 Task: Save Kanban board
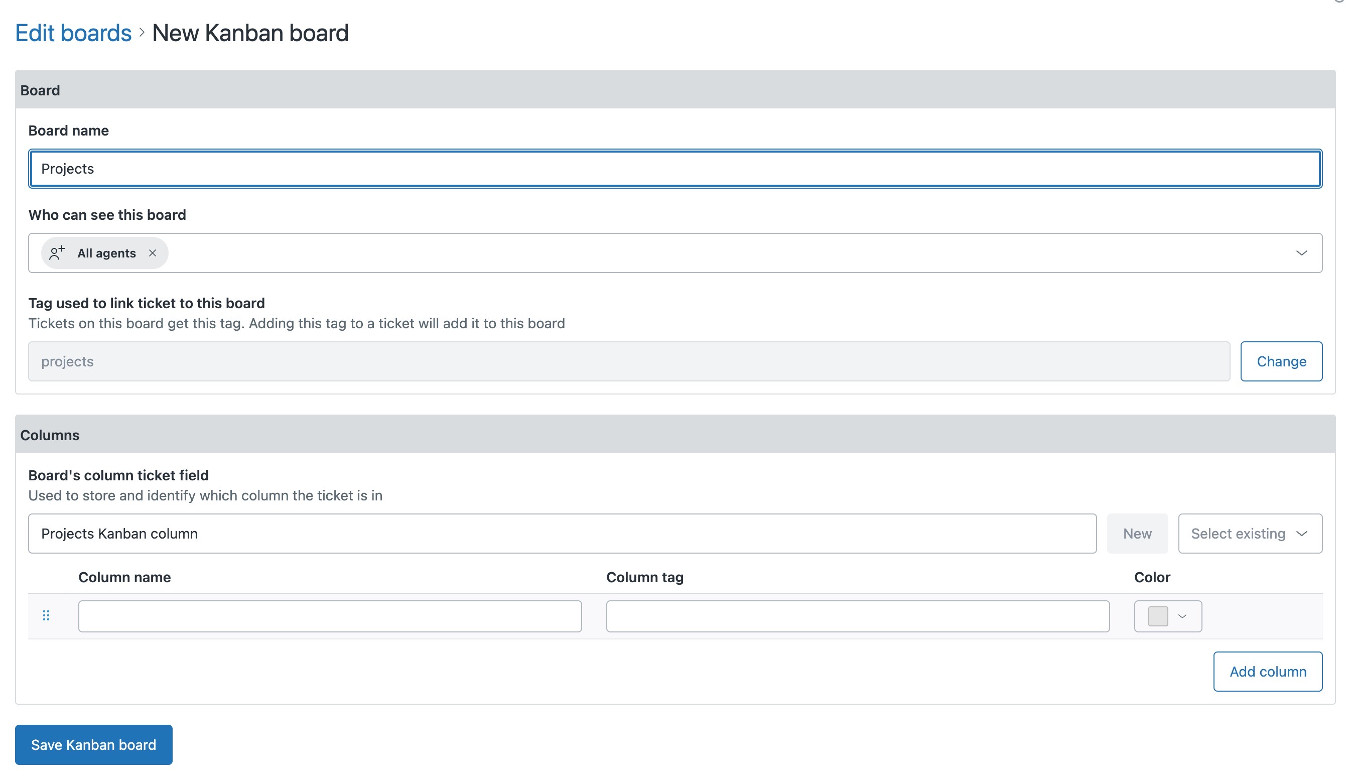pos(94,745)
